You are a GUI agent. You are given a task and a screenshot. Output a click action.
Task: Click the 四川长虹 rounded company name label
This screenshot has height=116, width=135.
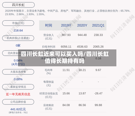[18, 5]
